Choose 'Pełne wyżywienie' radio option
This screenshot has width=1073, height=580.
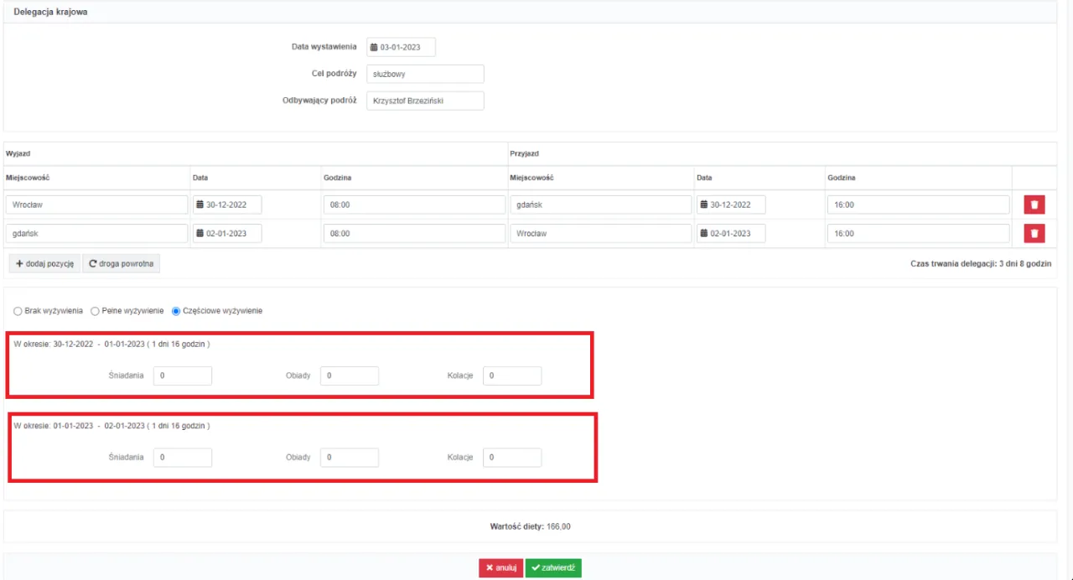coord(95,311)
